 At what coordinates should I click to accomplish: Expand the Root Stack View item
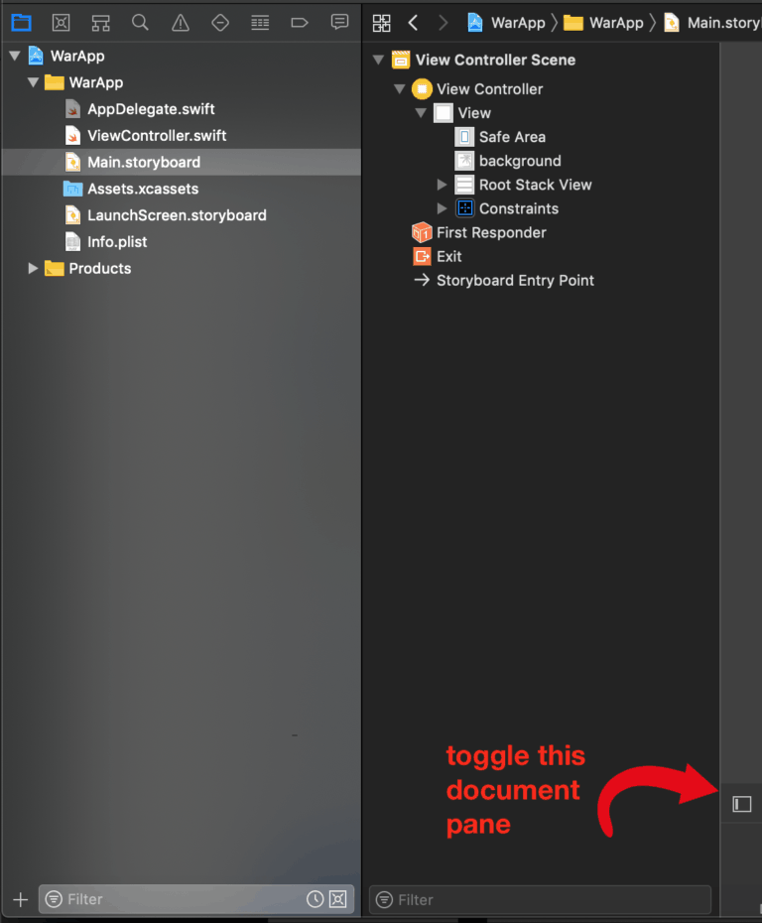click(442, 185)
